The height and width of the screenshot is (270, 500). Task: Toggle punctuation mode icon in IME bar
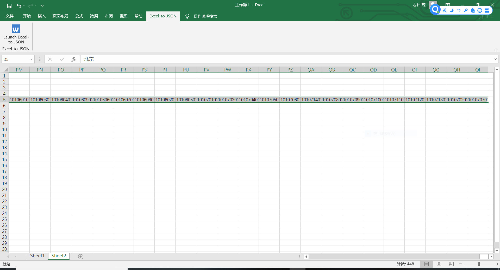coord(459,10)
